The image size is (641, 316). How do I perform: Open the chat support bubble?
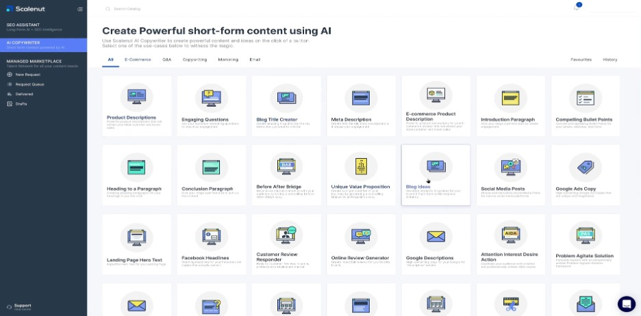coord(627,304)
